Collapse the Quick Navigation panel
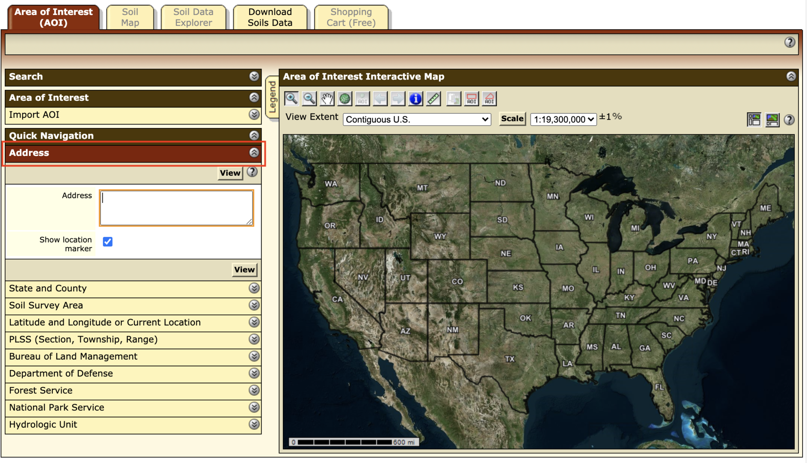Viewport: 807px width, 463px height. point(254,135)
